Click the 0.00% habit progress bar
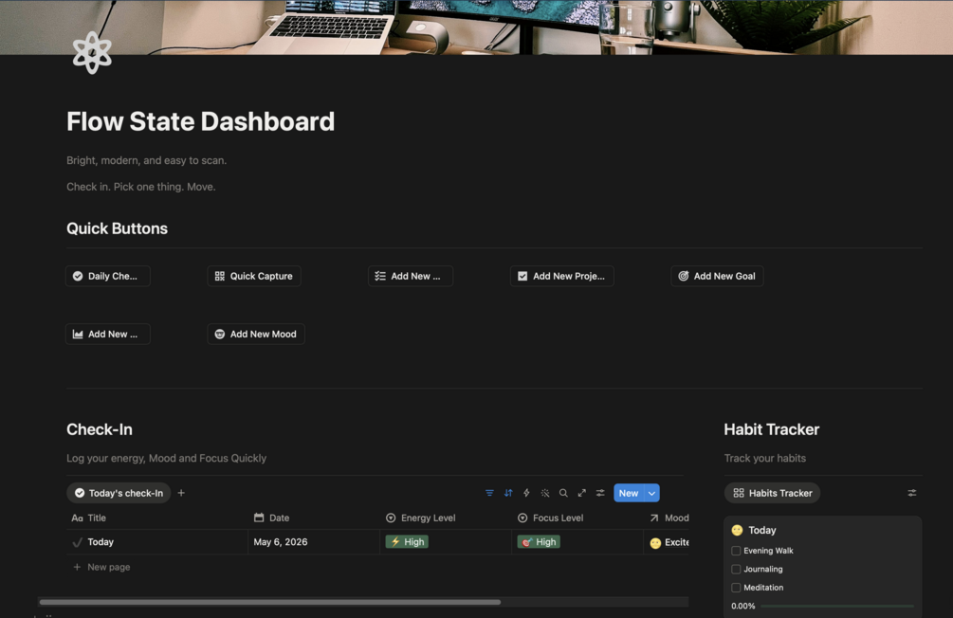Image resolution: width=953 pixels, height=618 pixels. coord(837,606)
